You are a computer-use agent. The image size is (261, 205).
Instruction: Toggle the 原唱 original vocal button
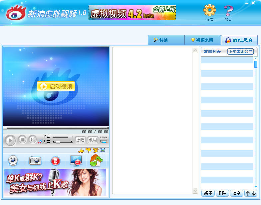click(80, 140)
